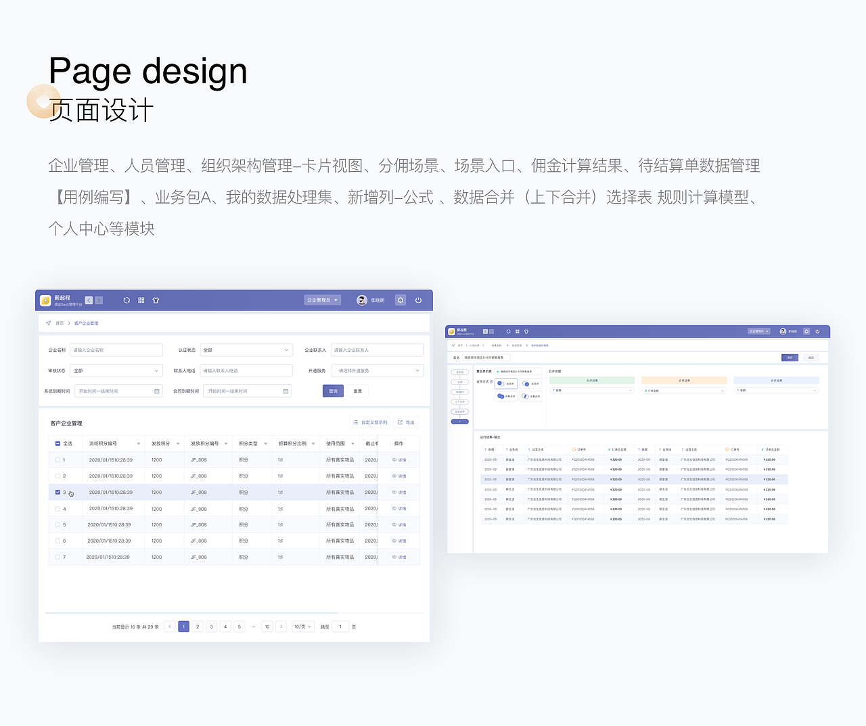This screenshot has height=726, width=866.
Task: Click user avatar 李晓明 in left window
Action: [x=362, y=300]
